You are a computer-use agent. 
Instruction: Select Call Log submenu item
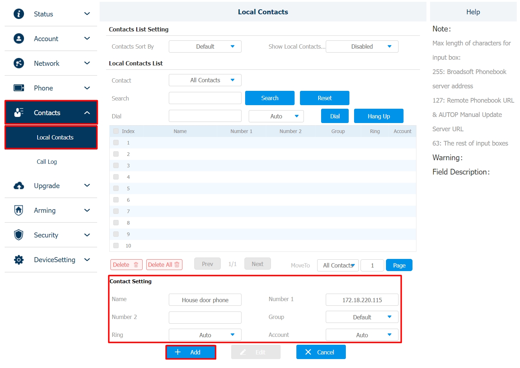click(x=47, y=162)
